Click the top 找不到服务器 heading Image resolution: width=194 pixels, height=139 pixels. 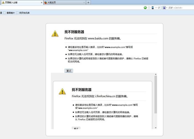click(74, 32)
